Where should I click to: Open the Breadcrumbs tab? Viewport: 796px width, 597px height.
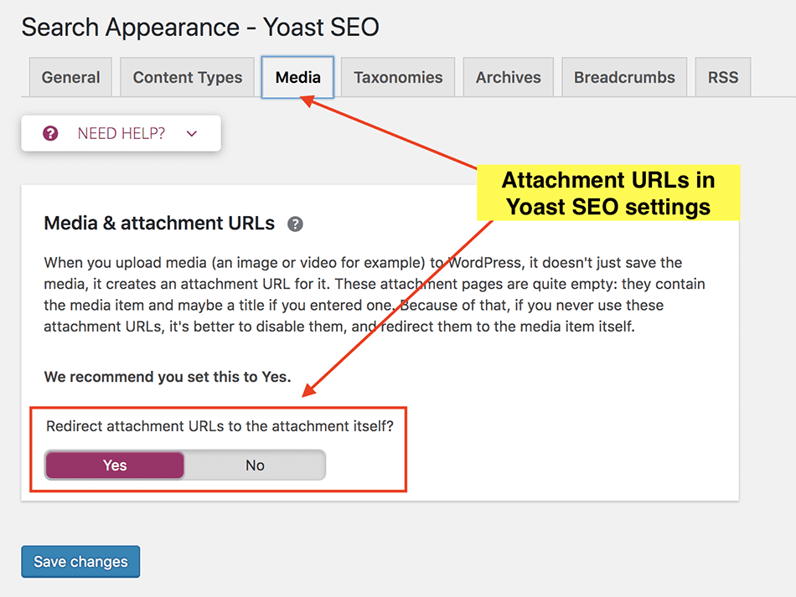[624, 77]
